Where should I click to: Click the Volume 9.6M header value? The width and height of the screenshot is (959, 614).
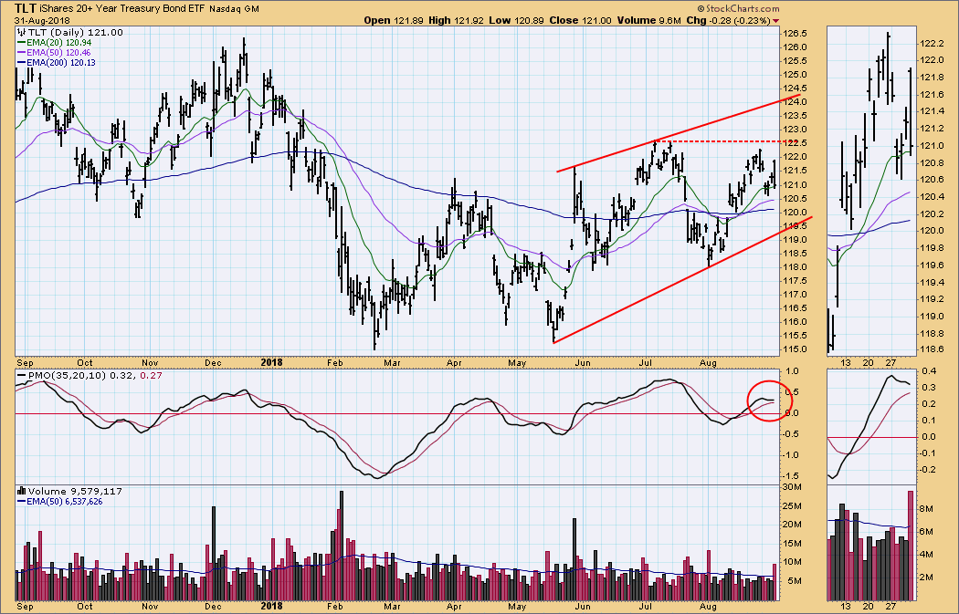pyautogui.click(x=648, y=20)
